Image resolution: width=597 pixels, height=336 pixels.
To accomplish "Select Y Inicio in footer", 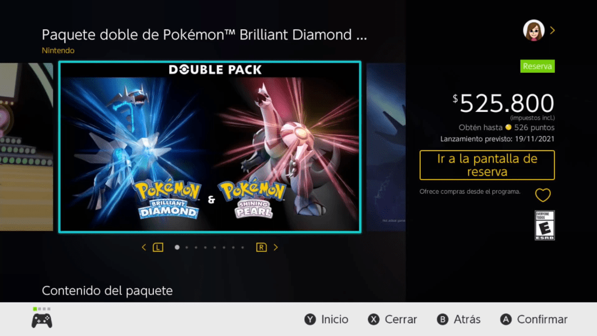I will pyautogui.click(x=326, y=319).
